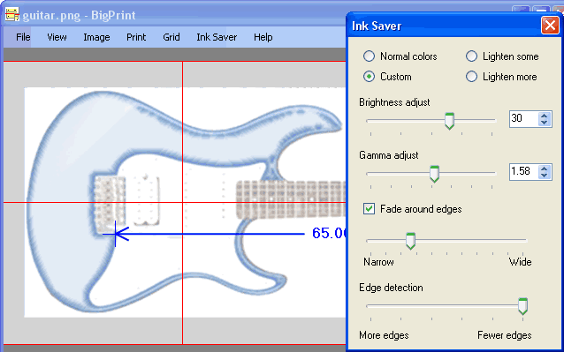Decrease Brightness adjust value with down arrow
The width and height of the screenshot is (564, 352).
coord(545,123)
